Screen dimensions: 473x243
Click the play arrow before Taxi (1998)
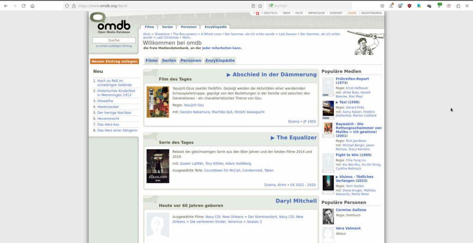pyautogui.click(x=337, y=102)
